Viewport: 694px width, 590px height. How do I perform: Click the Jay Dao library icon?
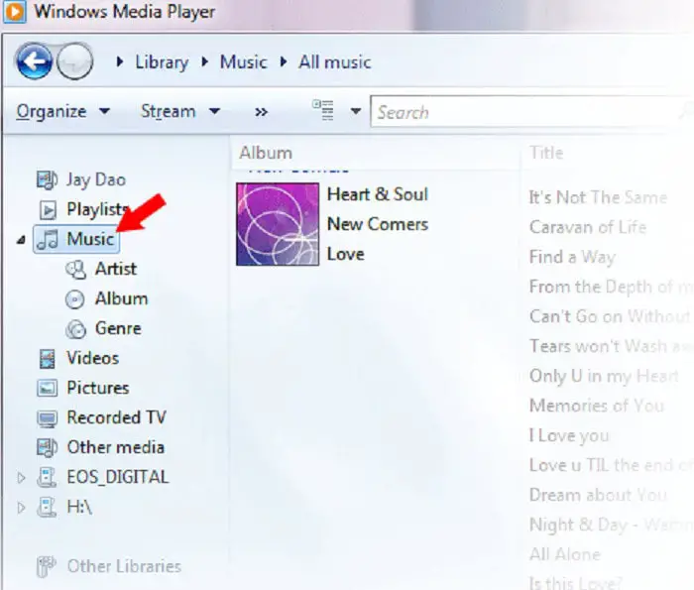[47, 179]
